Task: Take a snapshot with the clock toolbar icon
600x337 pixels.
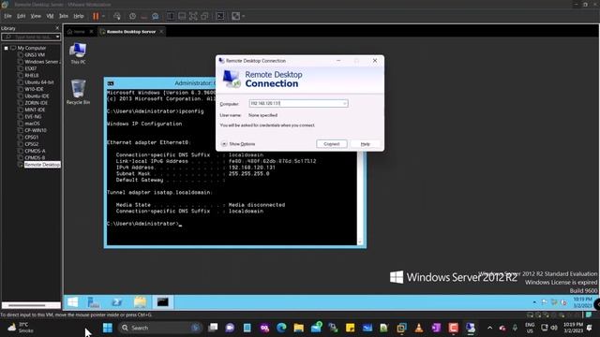Action: [132, 16]
